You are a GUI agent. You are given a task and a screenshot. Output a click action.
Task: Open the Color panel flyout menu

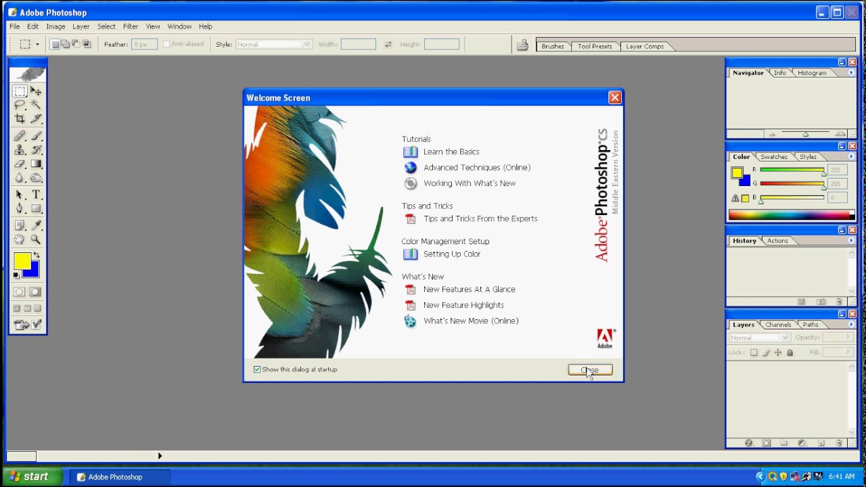pyautogui.click(x=851, y=156)
